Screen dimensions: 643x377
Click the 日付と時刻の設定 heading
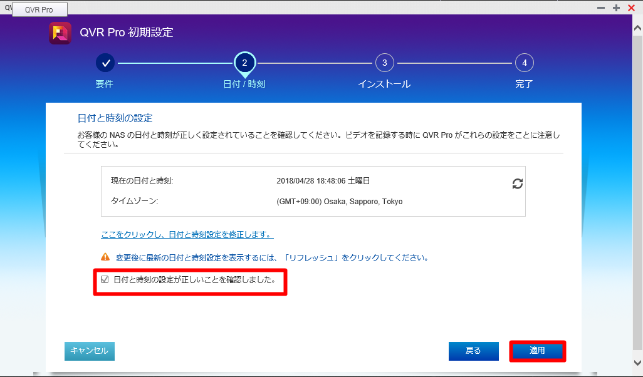coord(115,118)
